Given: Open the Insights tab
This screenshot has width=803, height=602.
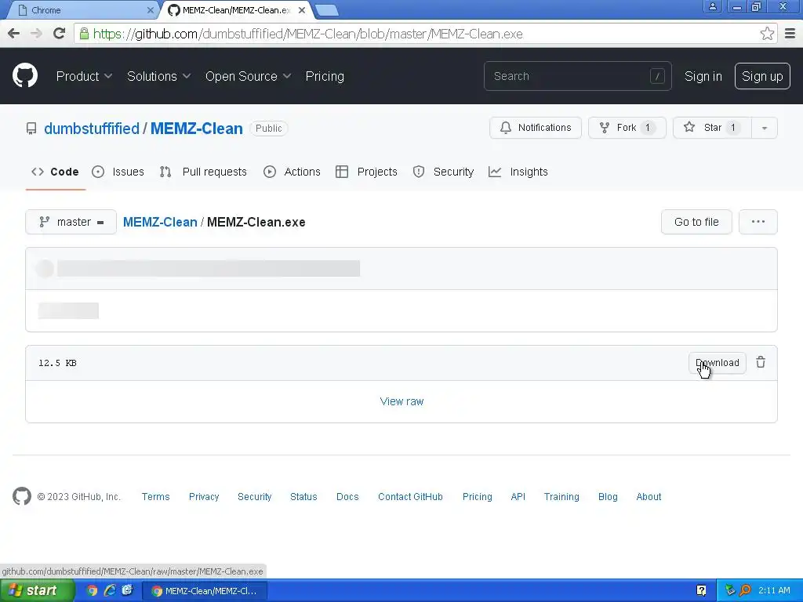Looking at the screenshot, I should [518, 172].
